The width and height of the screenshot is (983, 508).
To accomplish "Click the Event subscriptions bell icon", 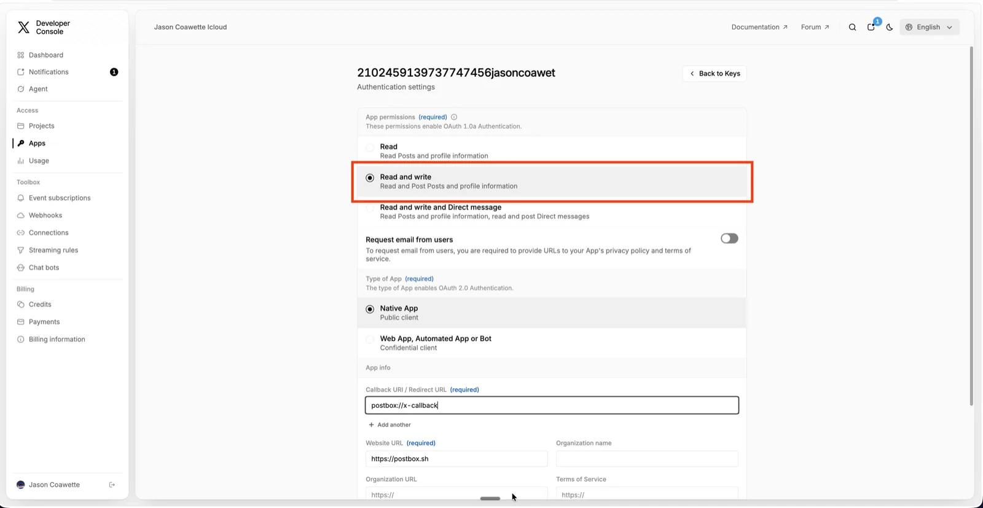I will [21, 198].
